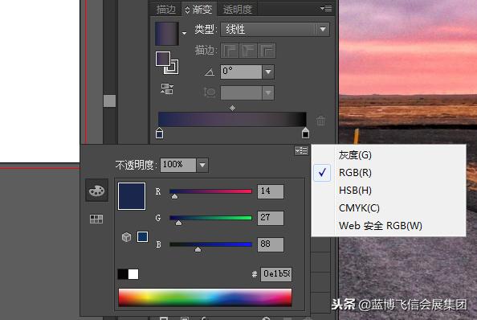Click the R red slider
This screenshot has height=320, width=477.
(x=211, y=191)
